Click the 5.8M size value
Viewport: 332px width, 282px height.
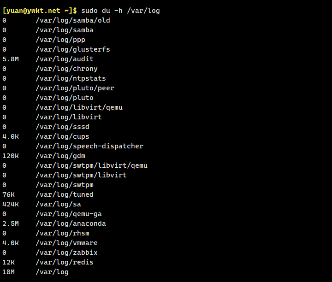coord(11,59)
